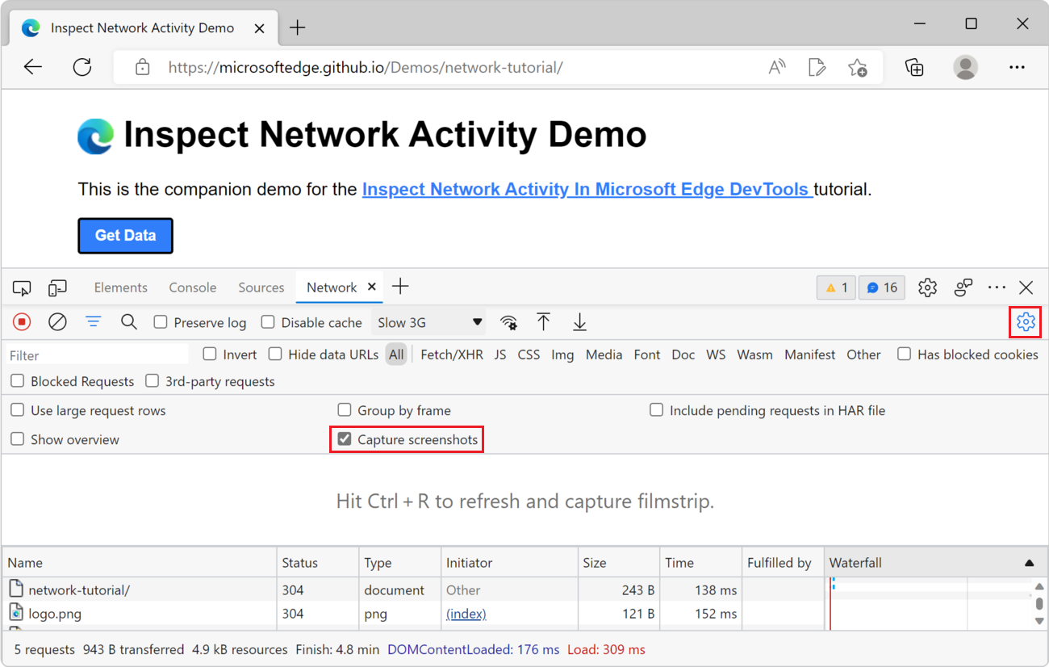Select the inspect element tool
1049x667 pixels.
coord(22,287)
